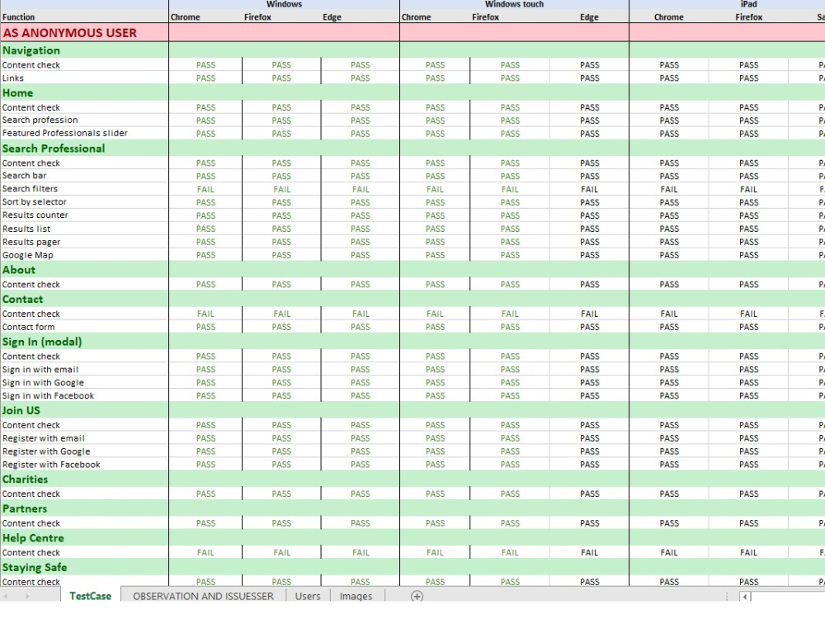Switch to the TestCase sheet tab
Viewport: 825px width, 619px height.
tap(90, 596)
